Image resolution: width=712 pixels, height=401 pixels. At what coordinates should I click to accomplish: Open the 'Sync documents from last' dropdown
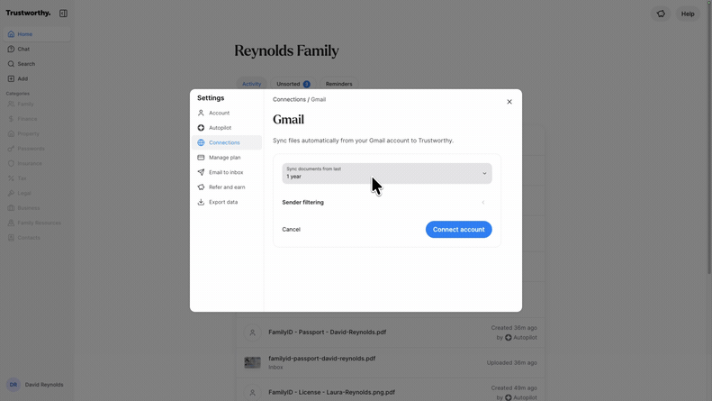[x=386, y=173]
